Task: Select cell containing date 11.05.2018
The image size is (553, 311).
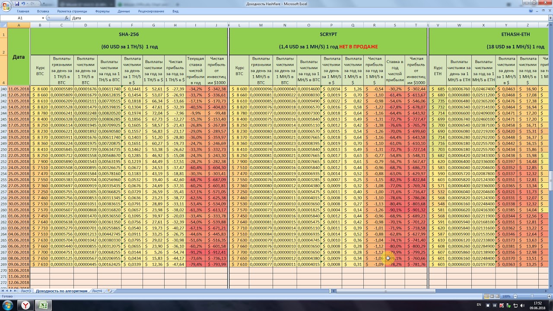Action: [x=19, y=89]
